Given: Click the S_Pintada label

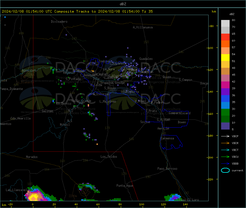Looking at the screenshot, I should (x=73, y=79).
